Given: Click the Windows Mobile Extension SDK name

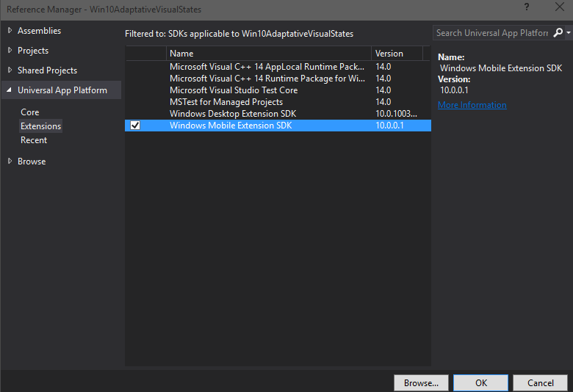Looking at the screenshot, I should click(231, 126).
